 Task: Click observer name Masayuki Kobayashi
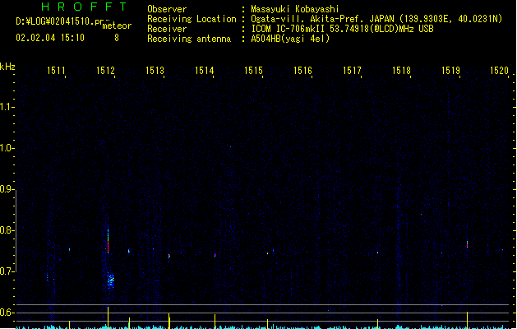[295, 9]
